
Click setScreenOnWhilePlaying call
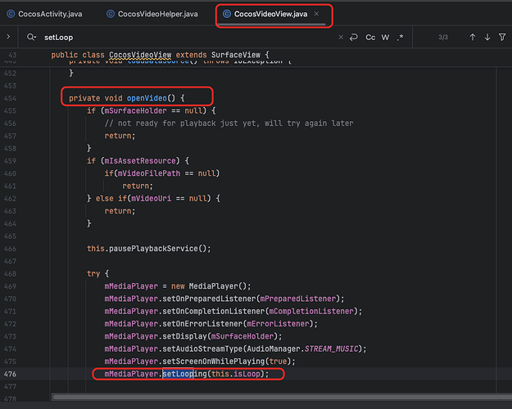213,362
